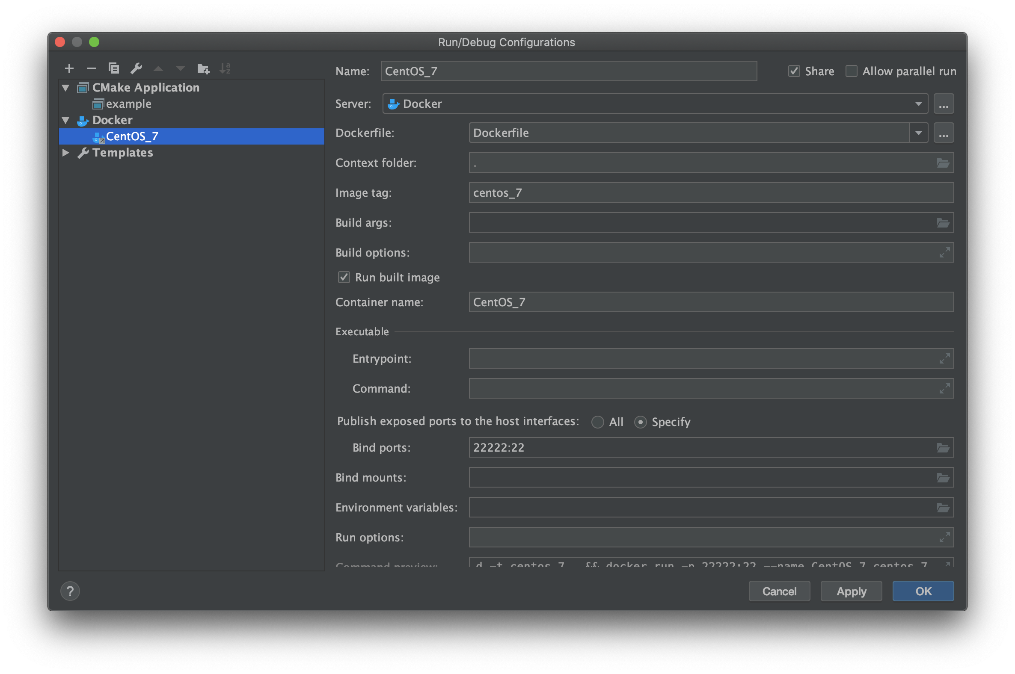The height and width of the screenshot is (674, 1015).
Task: Open the Server dropdown showing Docker
Action: tap(655, 104)
